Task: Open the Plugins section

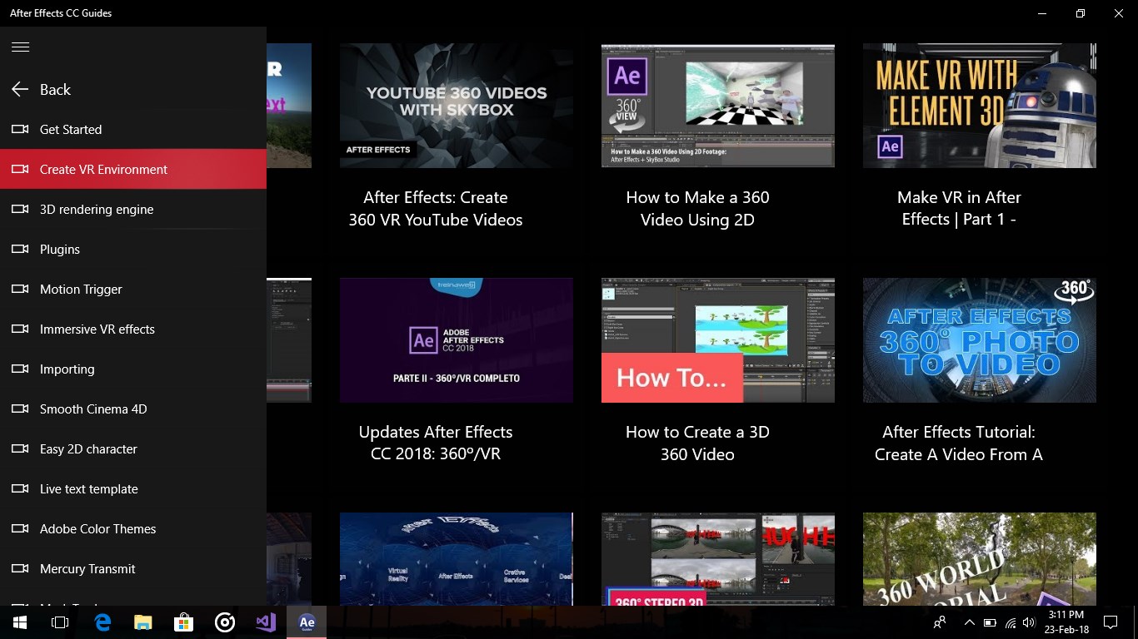Action: point(133,250)
